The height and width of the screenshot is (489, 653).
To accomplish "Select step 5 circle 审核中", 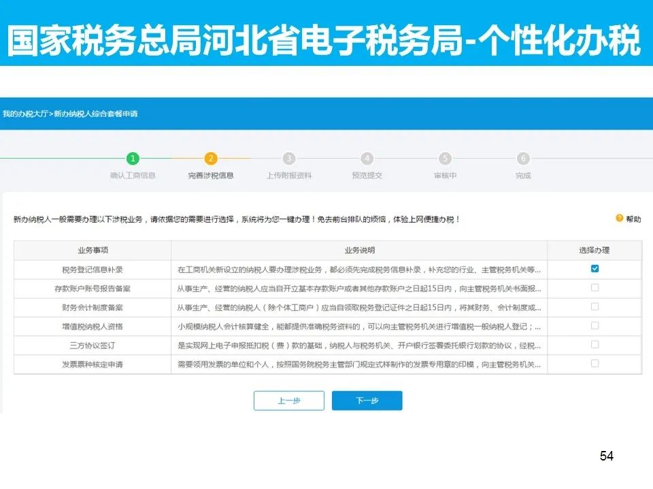I will [x=445, y=158].
